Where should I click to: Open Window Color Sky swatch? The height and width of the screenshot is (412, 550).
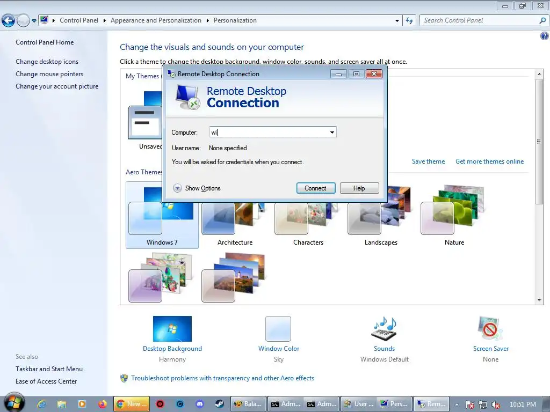pyautogui.click(x=278, y=329)
